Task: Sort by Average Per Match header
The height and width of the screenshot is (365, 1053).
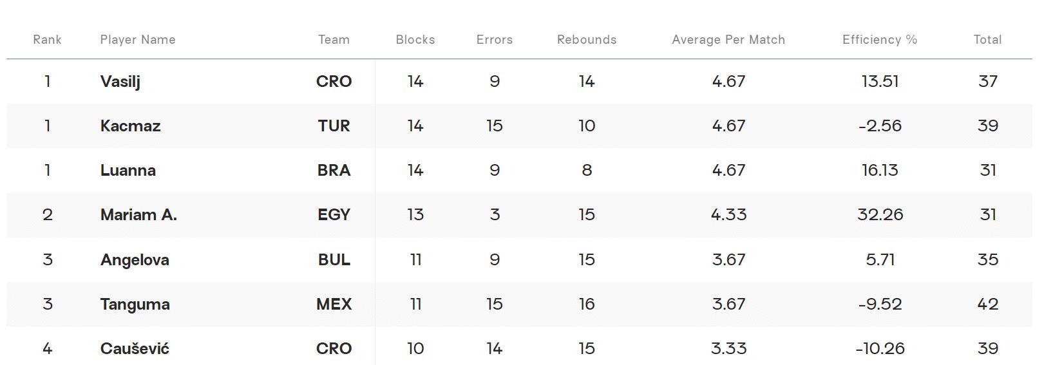Action: 728,39
